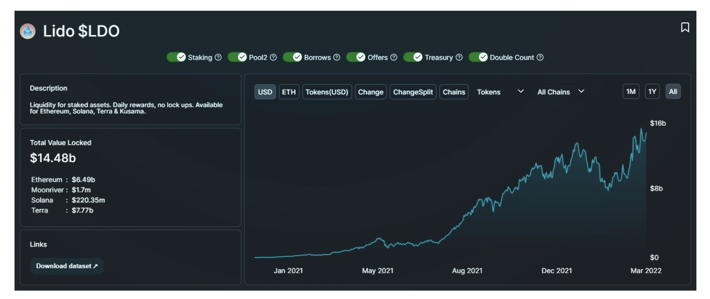
Task: Click help icon next to Pool2
Action: point(274,57)
